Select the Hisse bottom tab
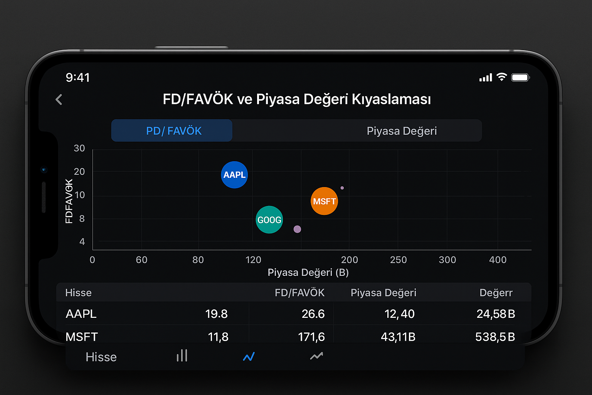The width and height of the screenshot is (592, 395). [101, 357]
